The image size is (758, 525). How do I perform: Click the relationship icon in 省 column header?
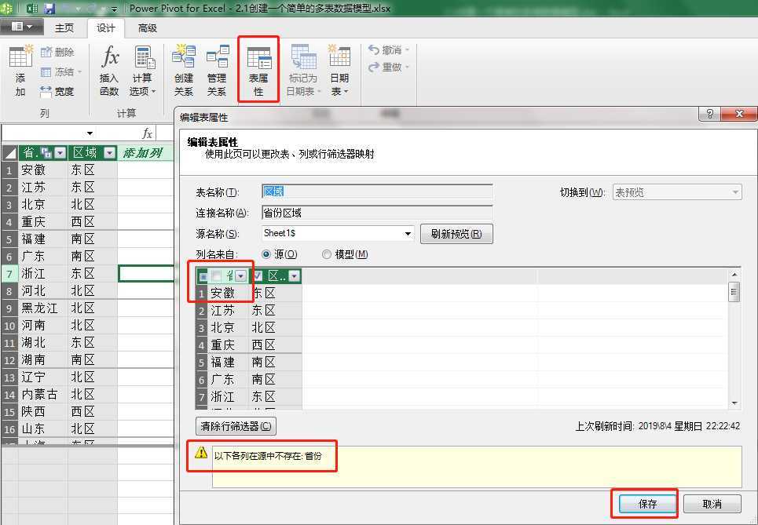[x=46, y=153]
